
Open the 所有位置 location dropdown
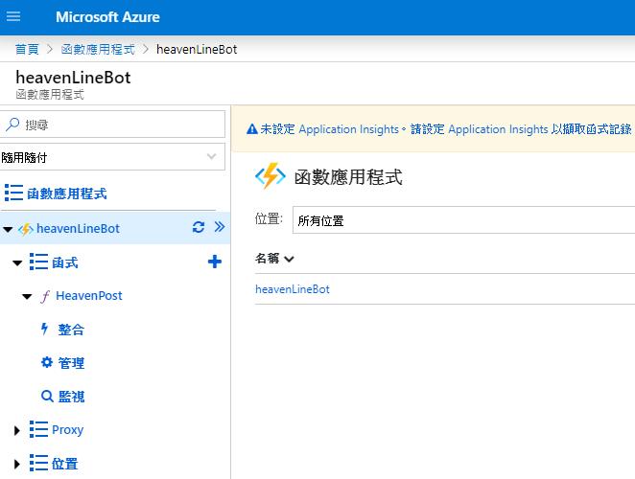tap(463, 220)
